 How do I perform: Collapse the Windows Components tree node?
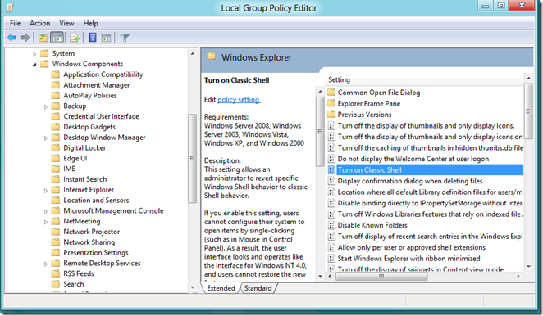pos(34,65)
